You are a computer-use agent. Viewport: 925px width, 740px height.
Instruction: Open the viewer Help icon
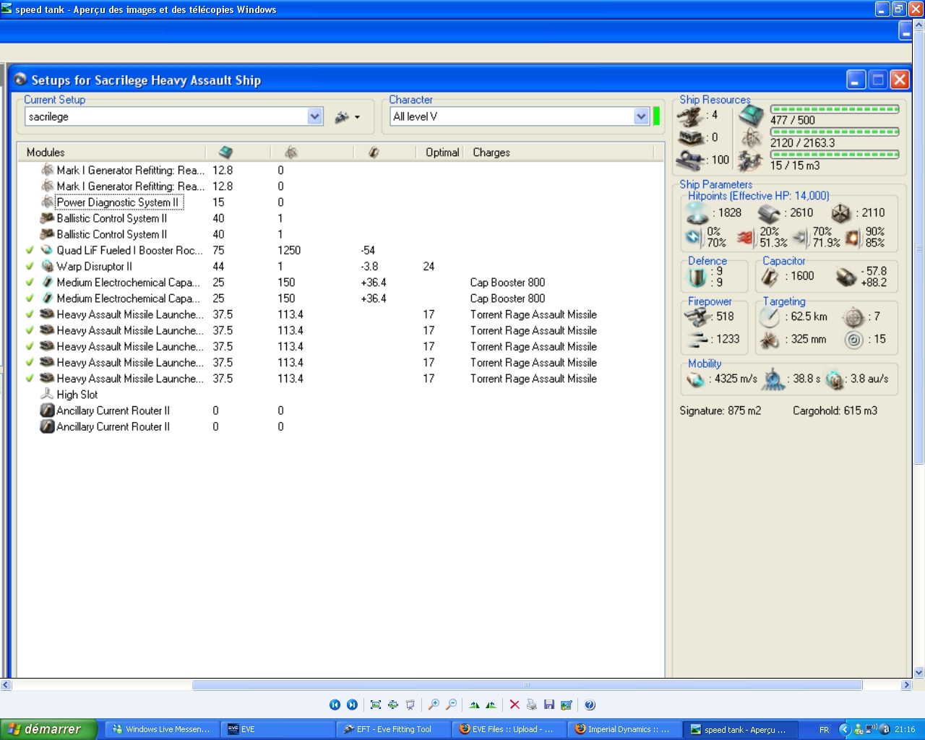(590, 705)
